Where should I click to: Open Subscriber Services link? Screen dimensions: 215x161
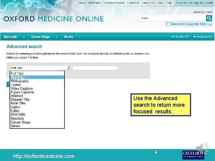point(114,3)
